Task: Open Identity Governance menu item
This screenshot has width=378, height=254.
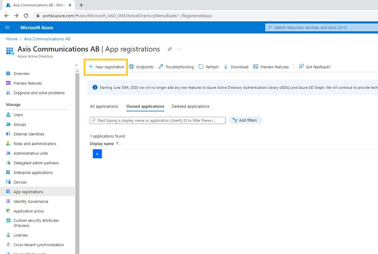Action: (x=31, y=201)
